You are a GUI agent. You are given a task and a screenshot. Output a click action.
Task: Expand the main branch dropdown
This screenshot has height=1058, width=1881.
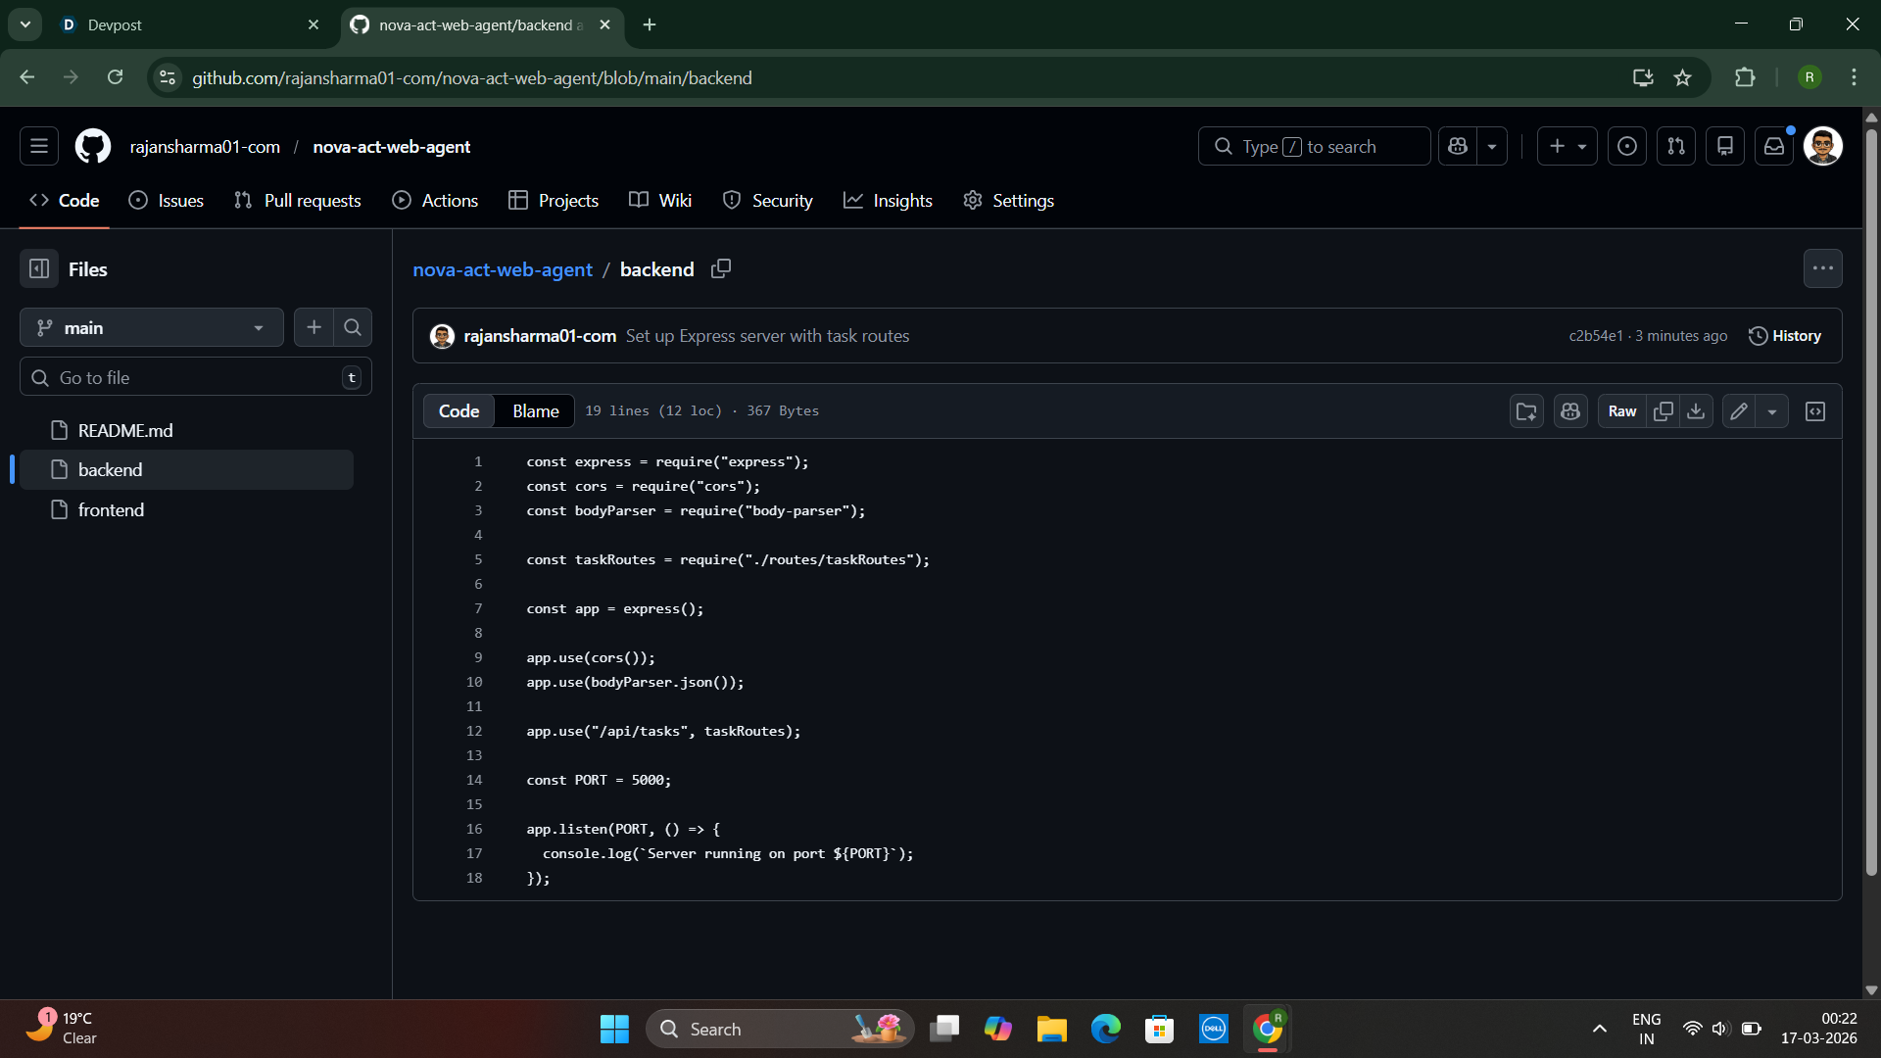151,327
